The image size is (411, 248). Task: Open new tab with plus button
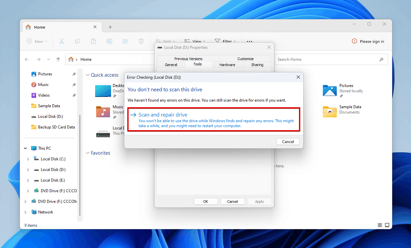click(x=110, y=27)
